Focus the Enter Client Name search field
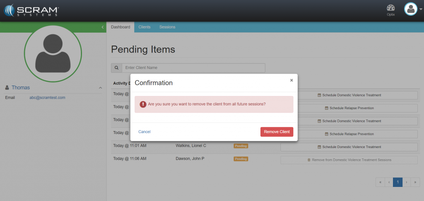 [193, 68]
